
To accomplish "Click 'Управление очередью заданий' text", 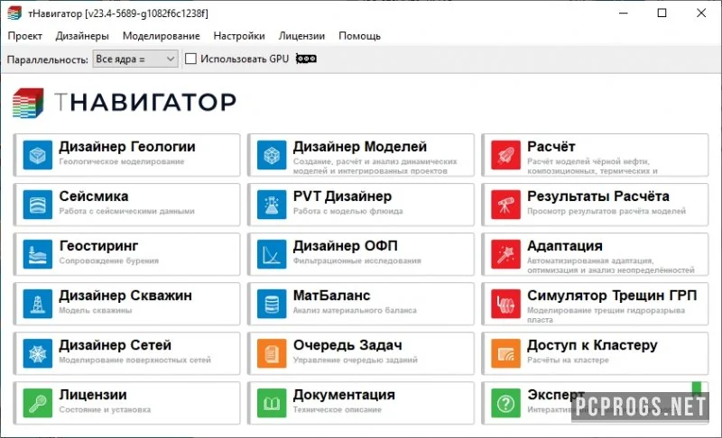I will click(356, 360).
